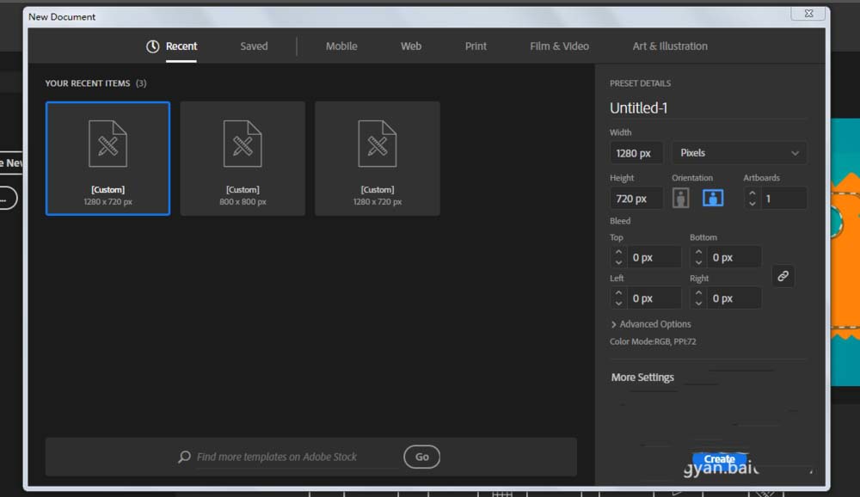The image size is (860, 497).
Task: Click the Left bleed field
Action: [654, 298]
